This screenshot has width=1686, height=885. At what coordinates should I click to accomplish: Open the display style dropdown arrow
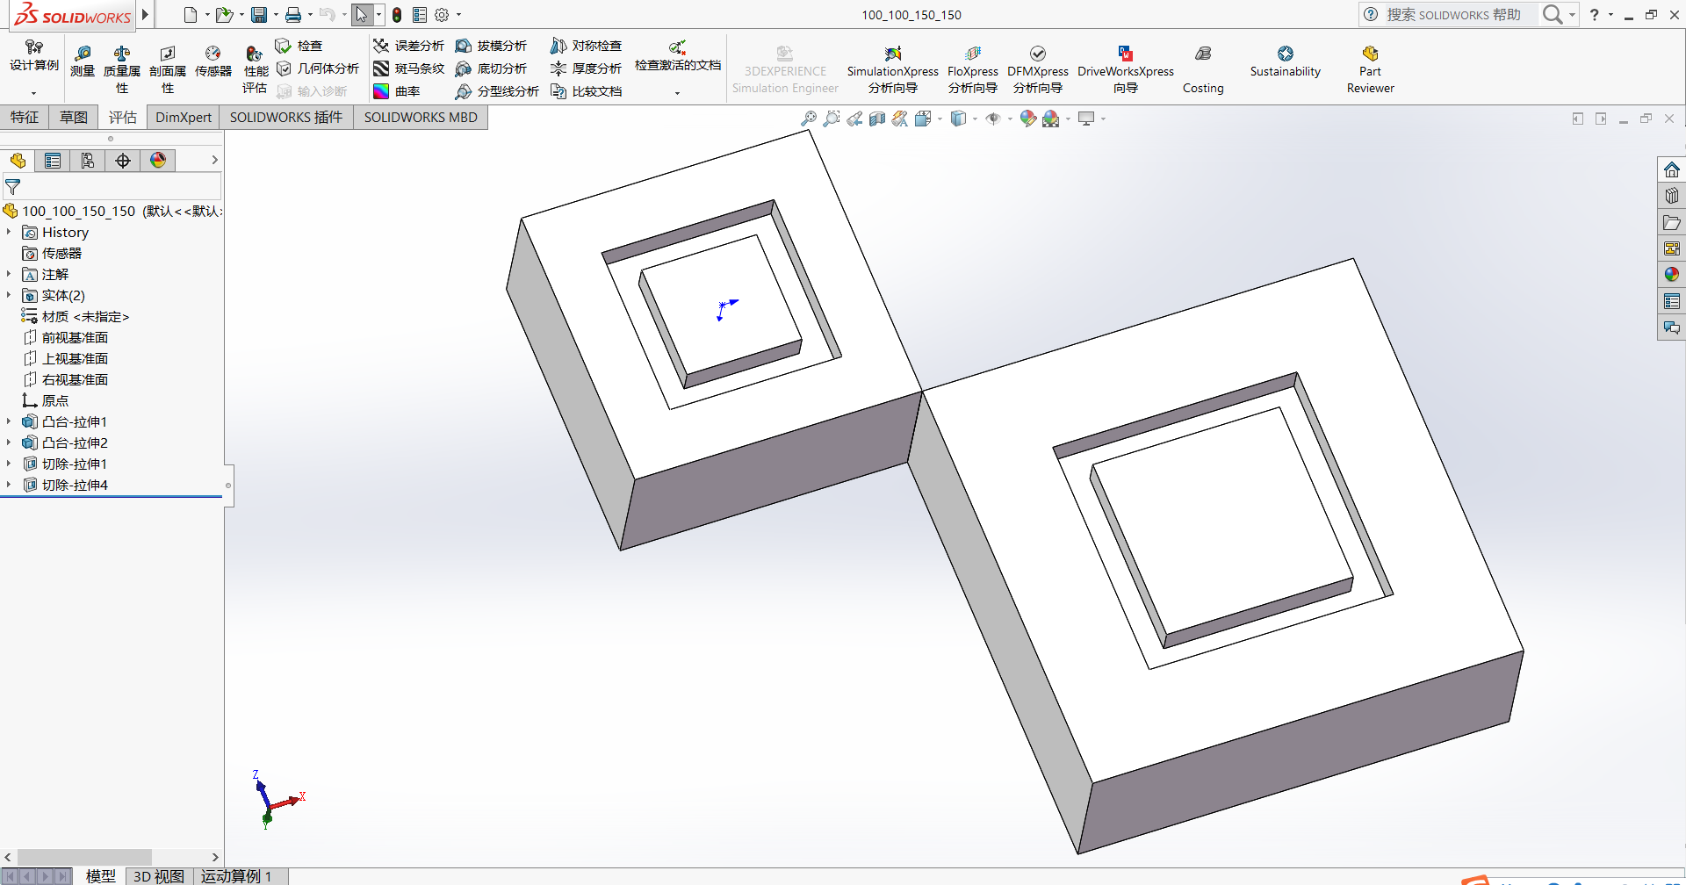975,119
